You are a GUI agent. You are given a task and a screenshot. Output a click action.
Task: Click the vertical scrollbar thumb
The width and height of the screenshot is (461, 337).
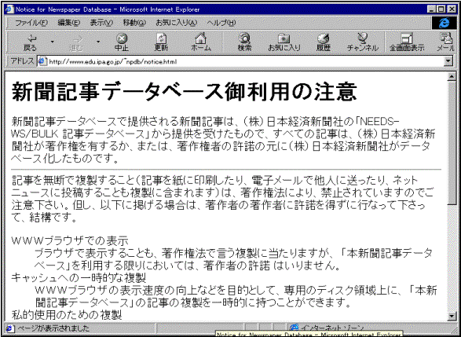point(452,143)
